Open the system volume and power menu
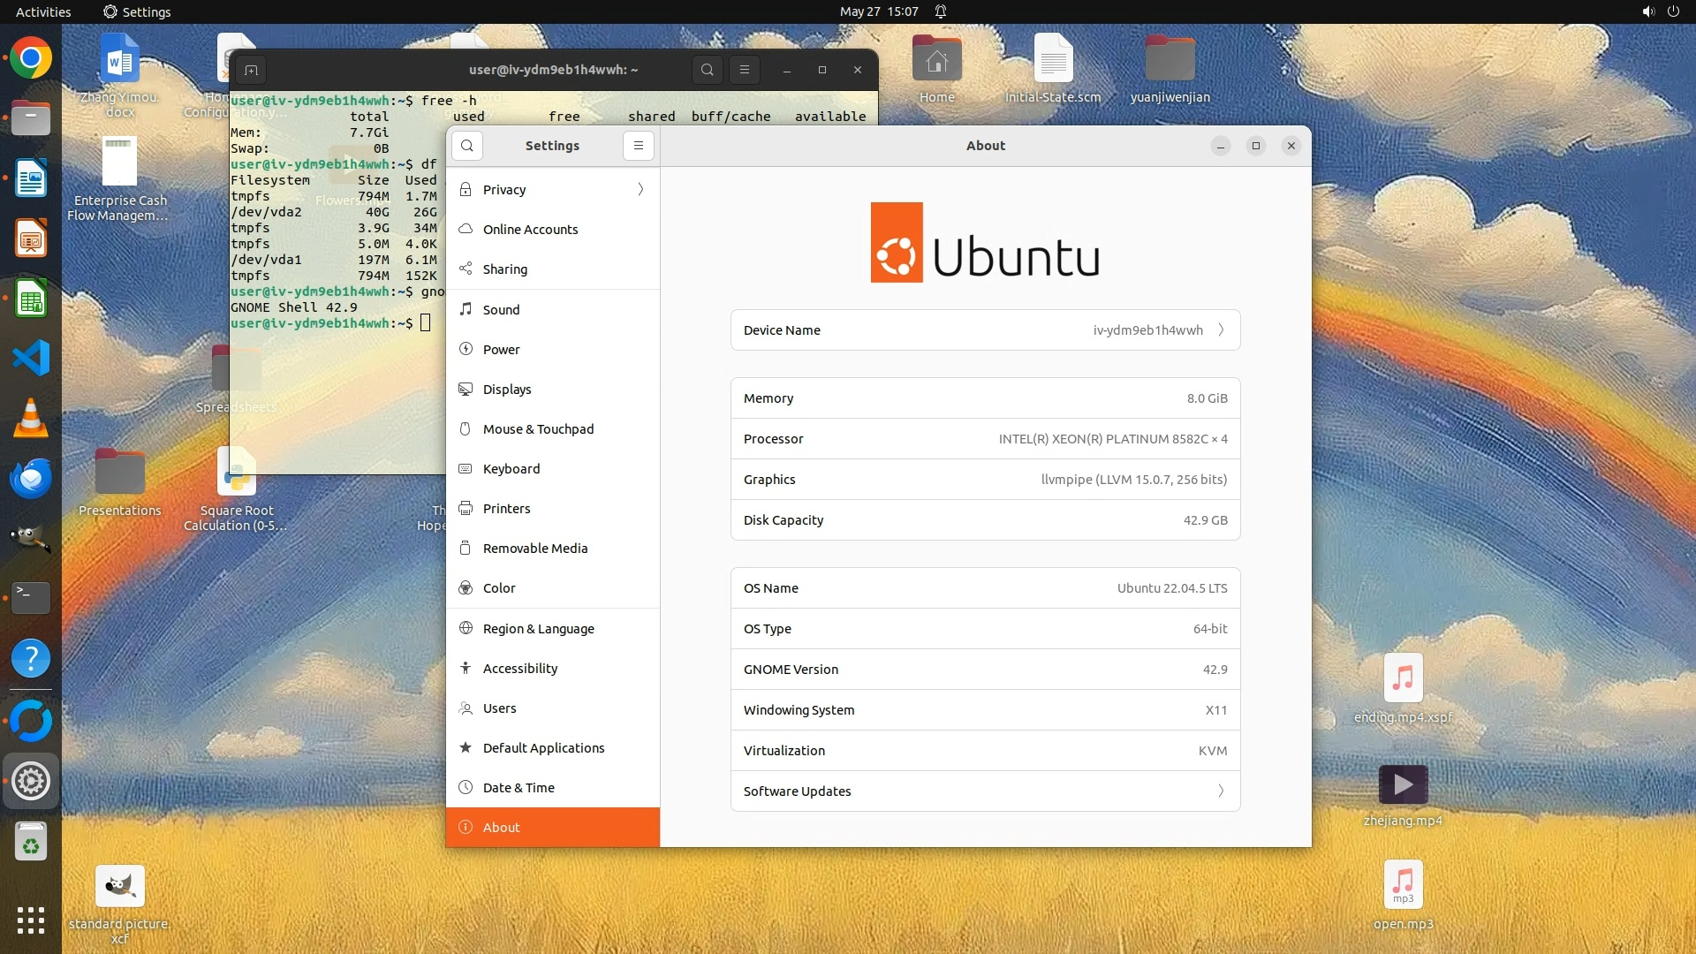Image resolution: width=1696 pixels, height=954 pixels. tap(1660, 11)
